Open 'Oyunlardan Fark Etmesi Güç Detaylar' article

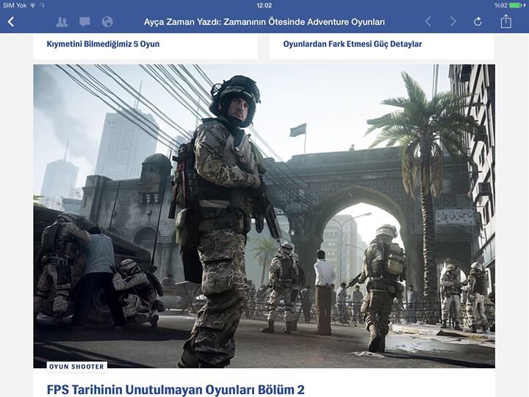[x=353, y=44]
